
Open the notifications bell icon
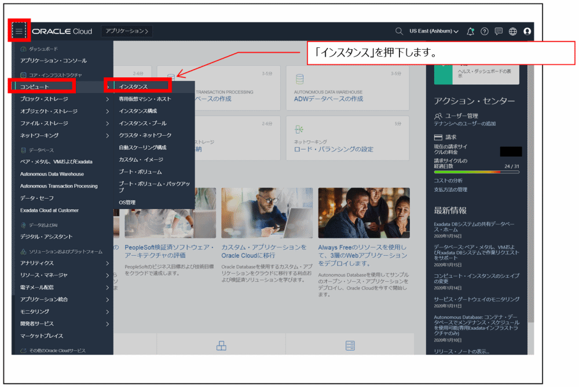coord(470,31)
